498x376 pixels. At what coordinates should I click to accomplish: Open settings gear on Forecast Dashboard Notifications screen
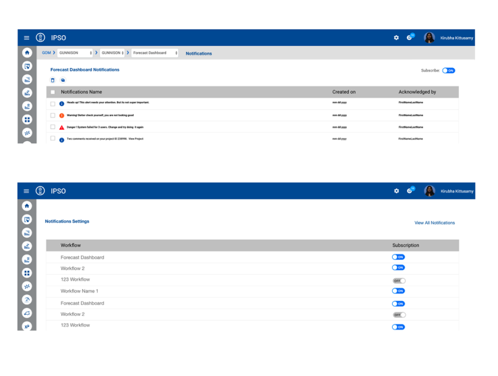(x=396, y=38)
